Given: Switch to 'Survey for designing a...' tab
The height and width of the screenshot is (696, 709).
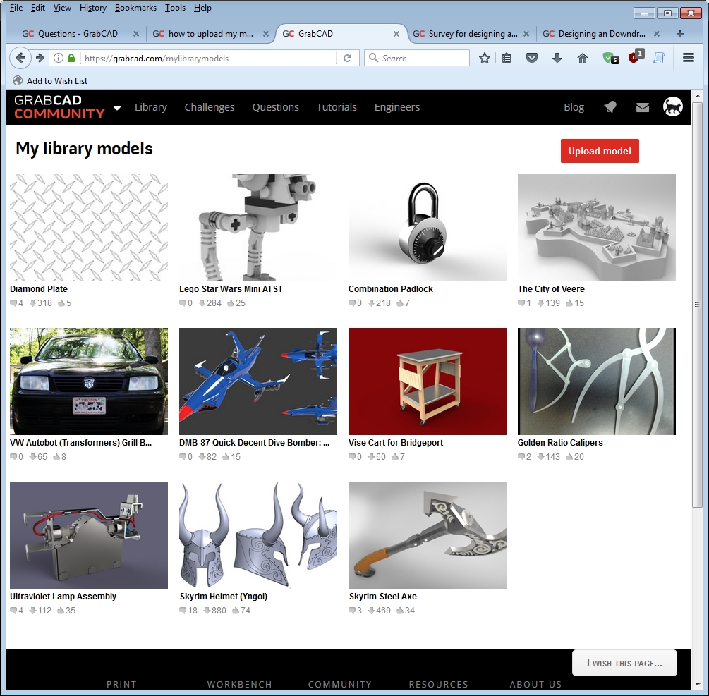Looking at the screenshot, I should (471, 34).
